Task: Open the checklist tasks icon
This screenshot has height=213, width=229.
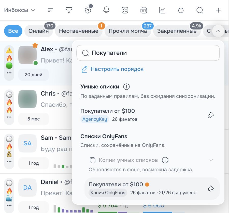Action: click(x=125, y=10)
